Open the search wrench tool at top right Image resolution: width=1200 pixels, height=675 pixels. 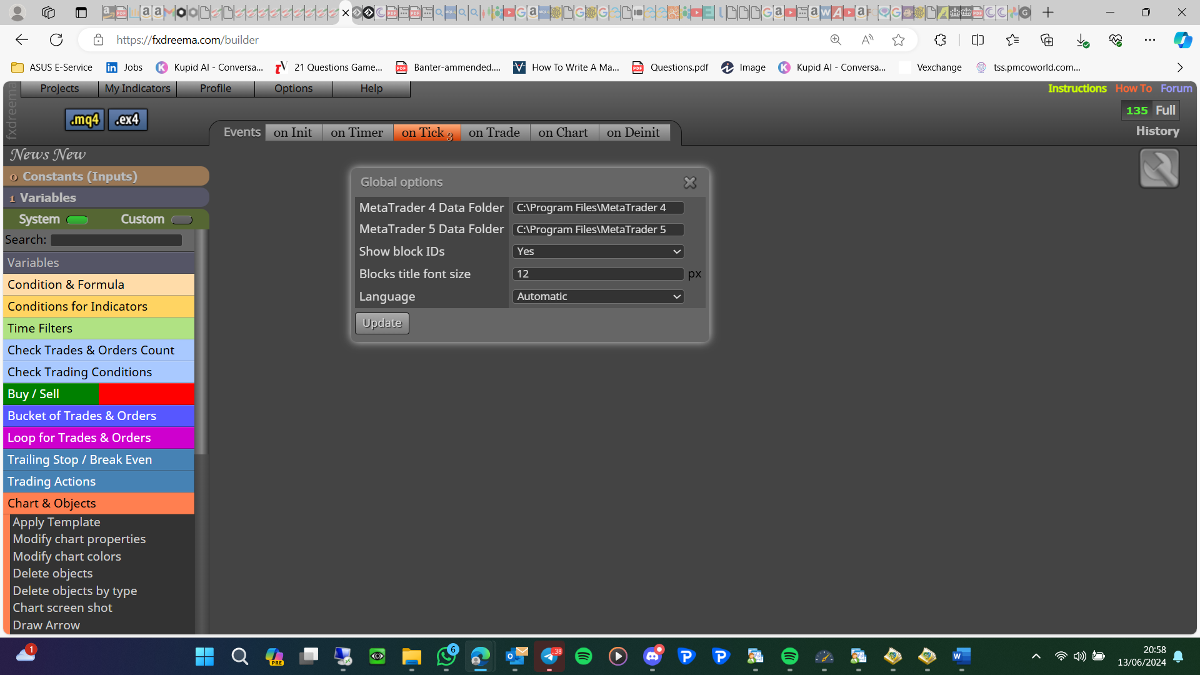pyautogui.click(x=1159, y=168)
